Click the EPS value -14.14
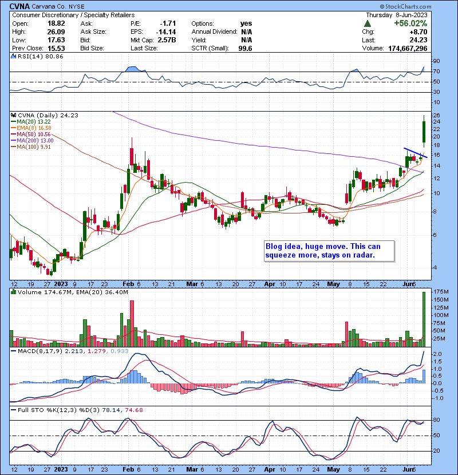This screenshot has width=458, height=475. 166,31
